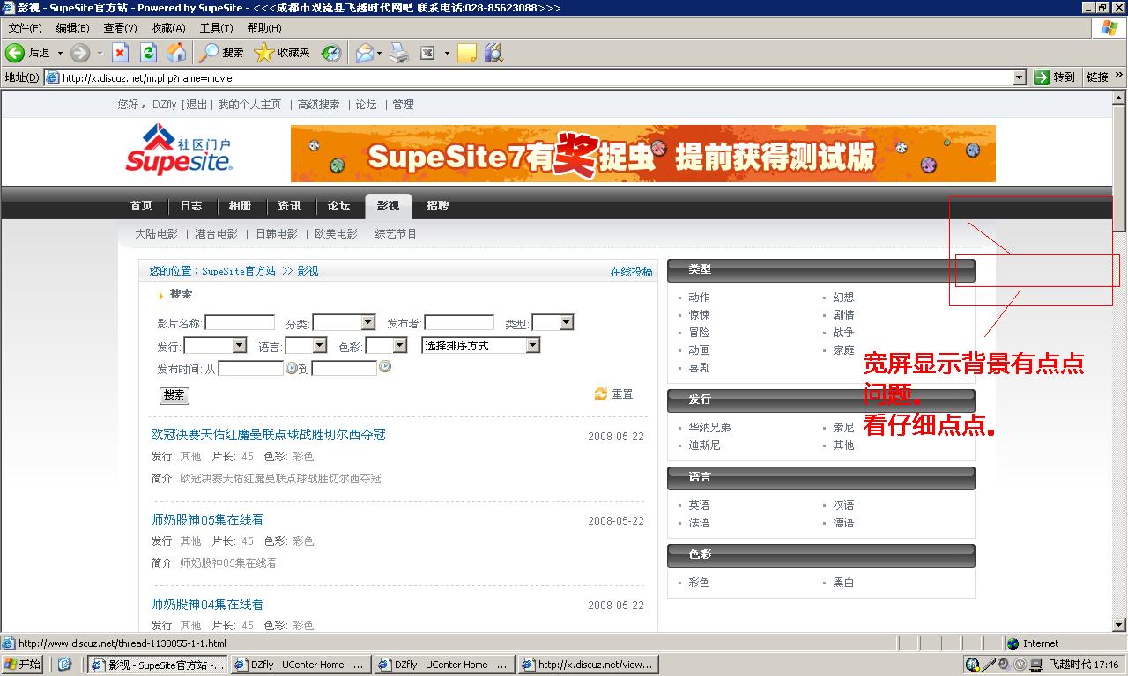
Task: Click the 链接 Links toolbar label
Action: click(1097, 77)
